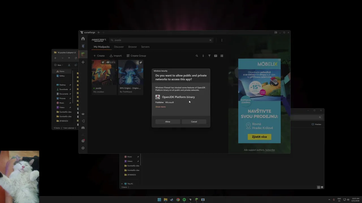Image resolution: width=362 pixels, height=203 pixels.
Task: Switch to Servers tab
Action: [145, 47]
